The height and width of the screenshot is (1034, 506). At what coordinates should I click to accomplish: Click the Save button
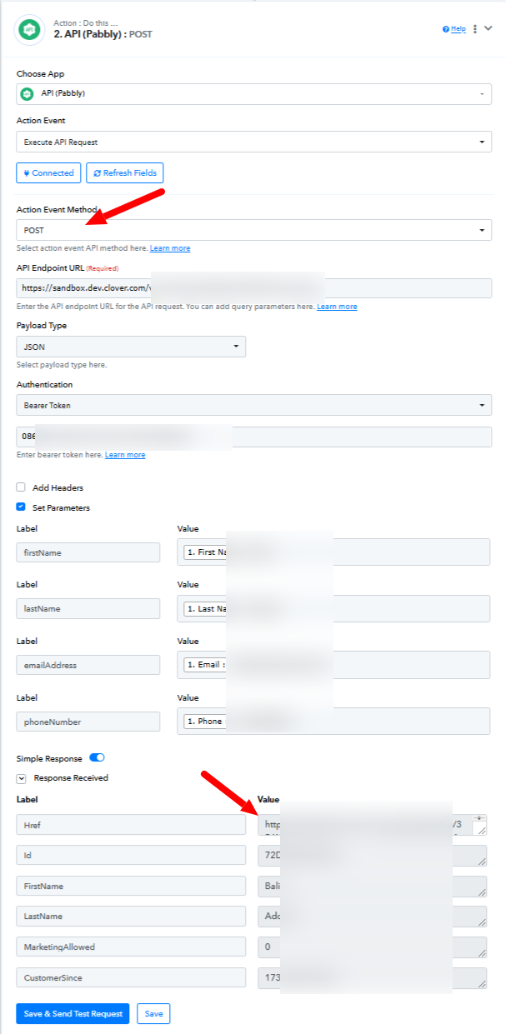153,1013
